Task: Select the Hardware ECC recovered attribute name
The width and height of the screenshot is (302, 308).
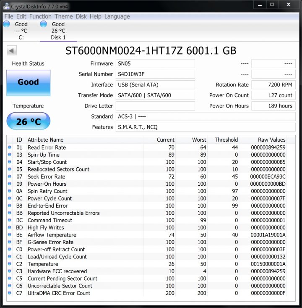Action: coord(57,271)
